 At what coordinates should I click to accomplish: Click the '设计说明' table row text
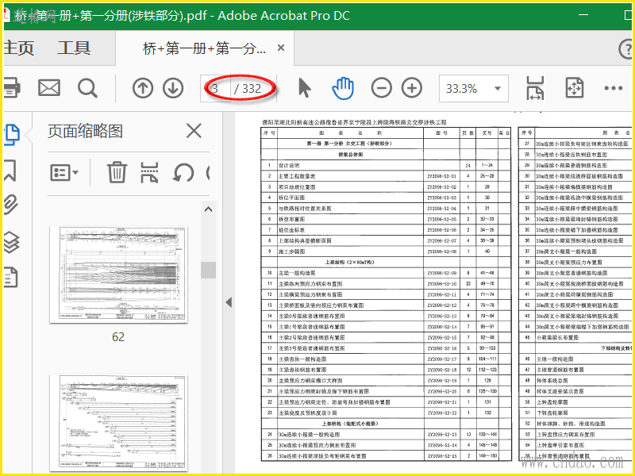click(289, 165)
